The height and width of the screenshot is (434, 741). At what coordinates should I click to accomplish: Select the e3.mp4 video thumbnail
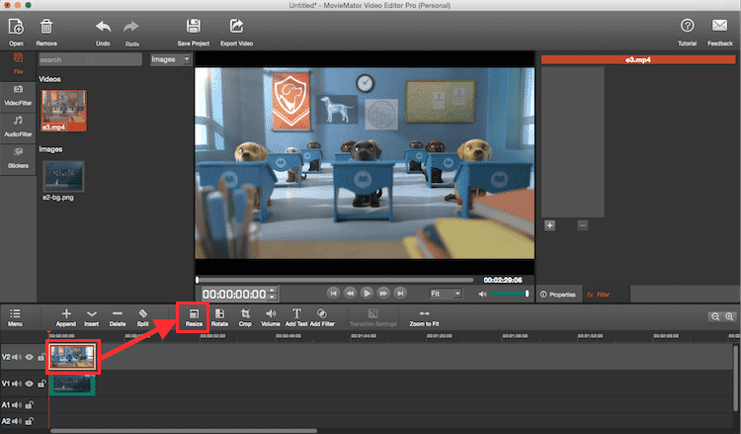[x=64, y=111]
